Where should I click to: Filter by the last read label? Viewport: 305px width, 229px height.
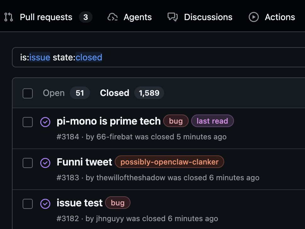[x=212, y=121]
